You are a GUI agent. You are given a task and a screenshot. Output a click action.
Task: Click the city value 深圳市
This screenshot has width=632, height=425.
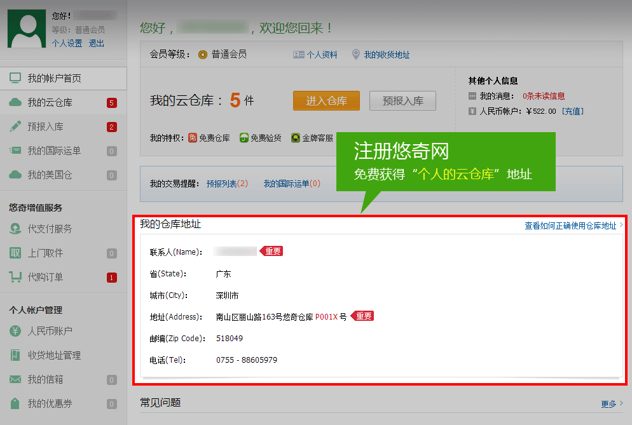point(227,295)
